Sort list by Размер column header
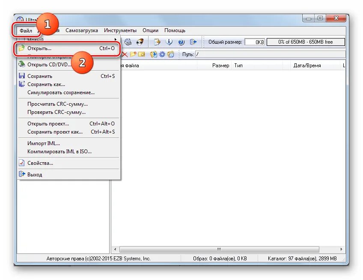The image size is (363, 280). coord(214,66)
